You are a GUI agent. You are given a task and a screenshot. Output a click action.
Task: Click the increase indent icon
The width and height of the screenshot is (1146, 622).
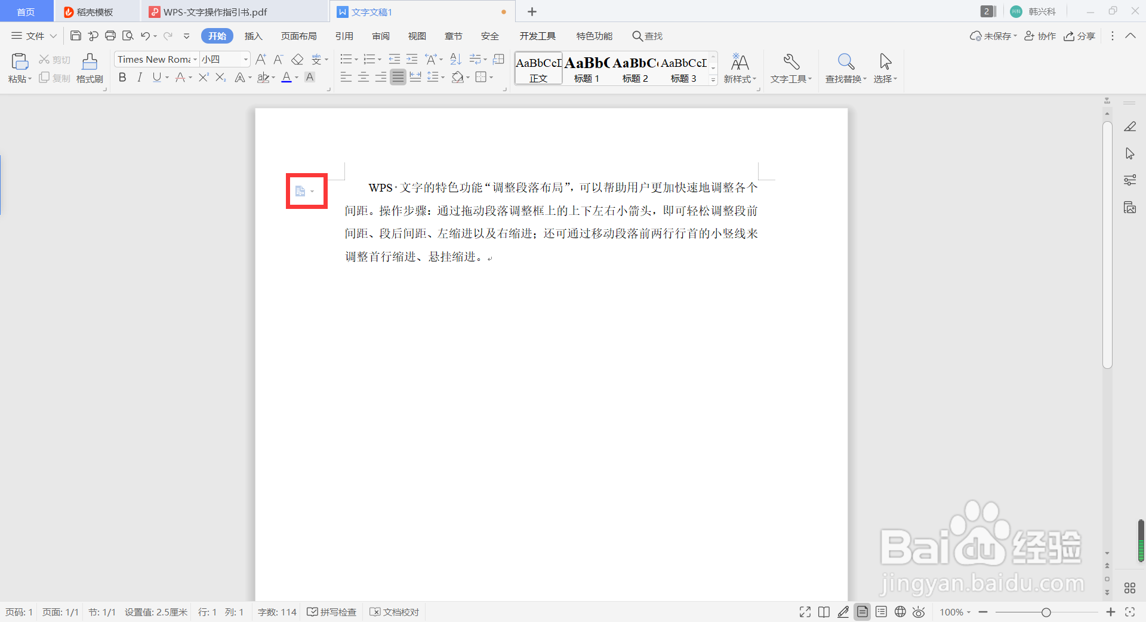tap(412, 59)
